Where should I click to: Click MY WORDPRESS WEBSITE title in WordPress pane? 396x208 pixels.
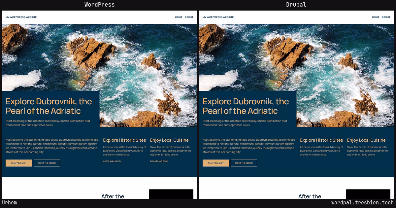point(21,17)
